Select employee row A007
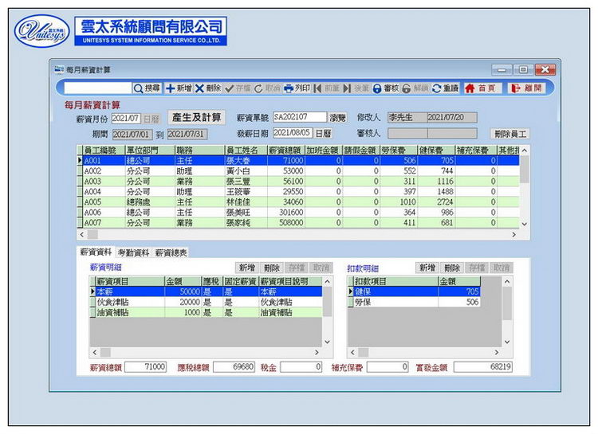Screen dimensions: 598x434 pyautogui.click(x=298, y=222)
